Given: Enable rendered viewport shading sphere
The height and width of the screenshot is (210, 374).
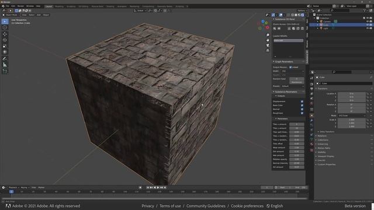Looking at the screenshot, I should 303,15.
